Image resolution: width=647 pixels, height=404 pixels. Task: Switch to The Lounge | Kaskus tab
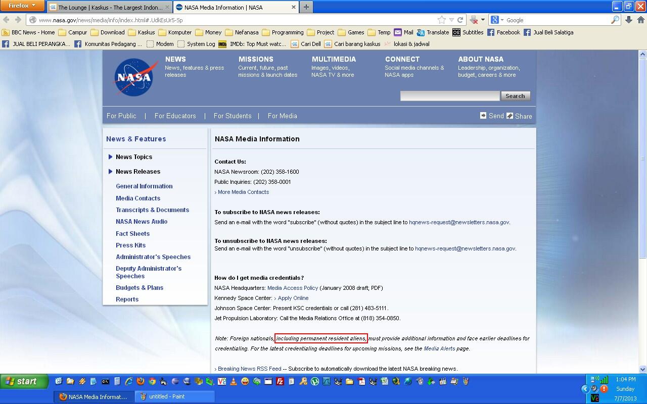110,8
